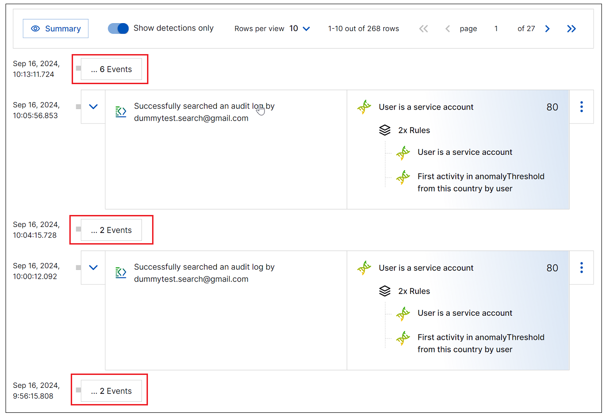Click the First activity rule icon in 10:00:12.092 event

[403, 338]
